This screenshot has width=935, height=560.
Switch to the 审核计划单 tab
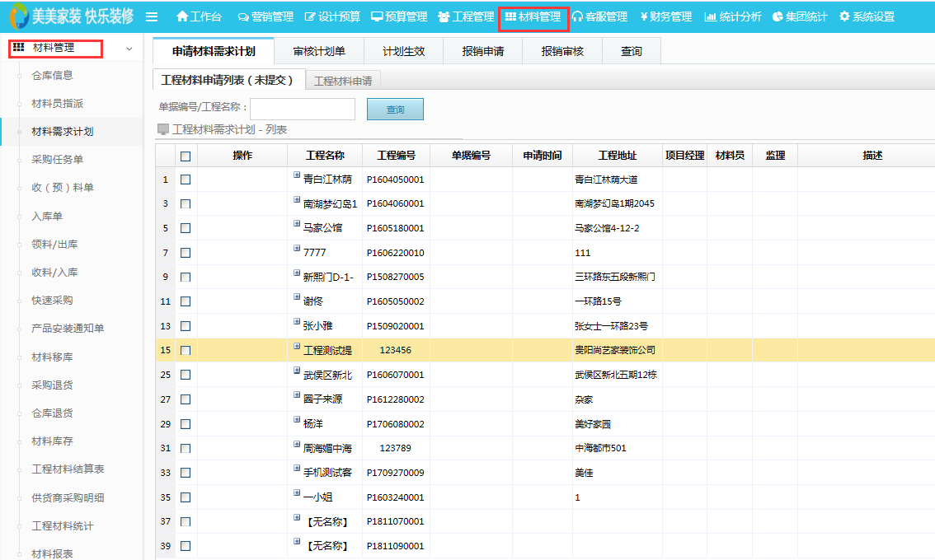[x=319, y=51]
